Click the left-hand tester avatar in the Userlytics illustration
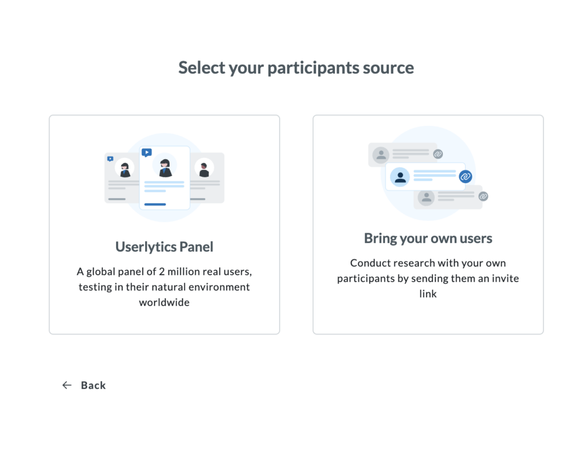 click(x=125, y=168)
